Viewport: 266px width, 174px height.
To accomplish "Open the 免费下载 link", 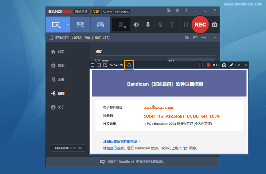I will pyautogui.click(x=113, y=148).
